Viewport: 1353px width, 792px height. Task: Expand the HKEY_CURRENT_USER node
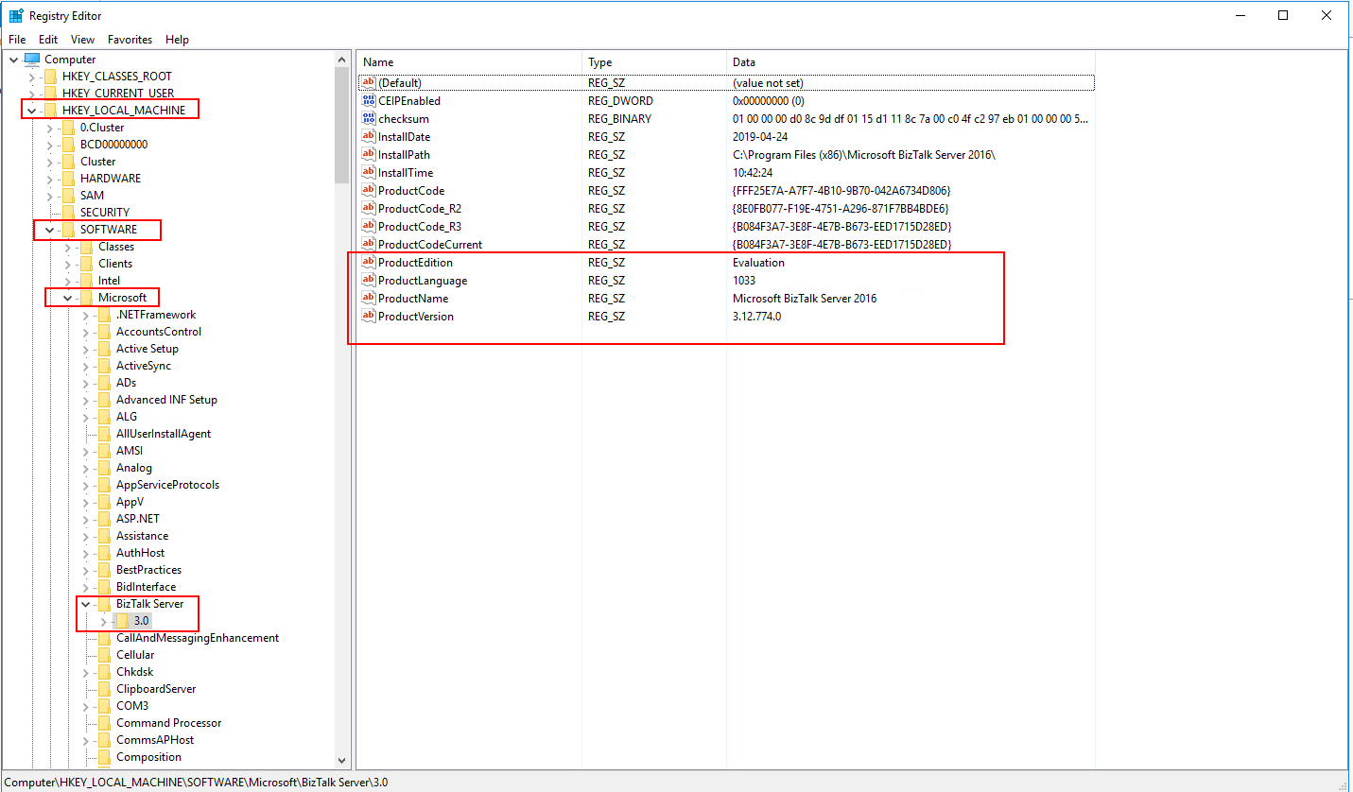[x=31, y=94]
